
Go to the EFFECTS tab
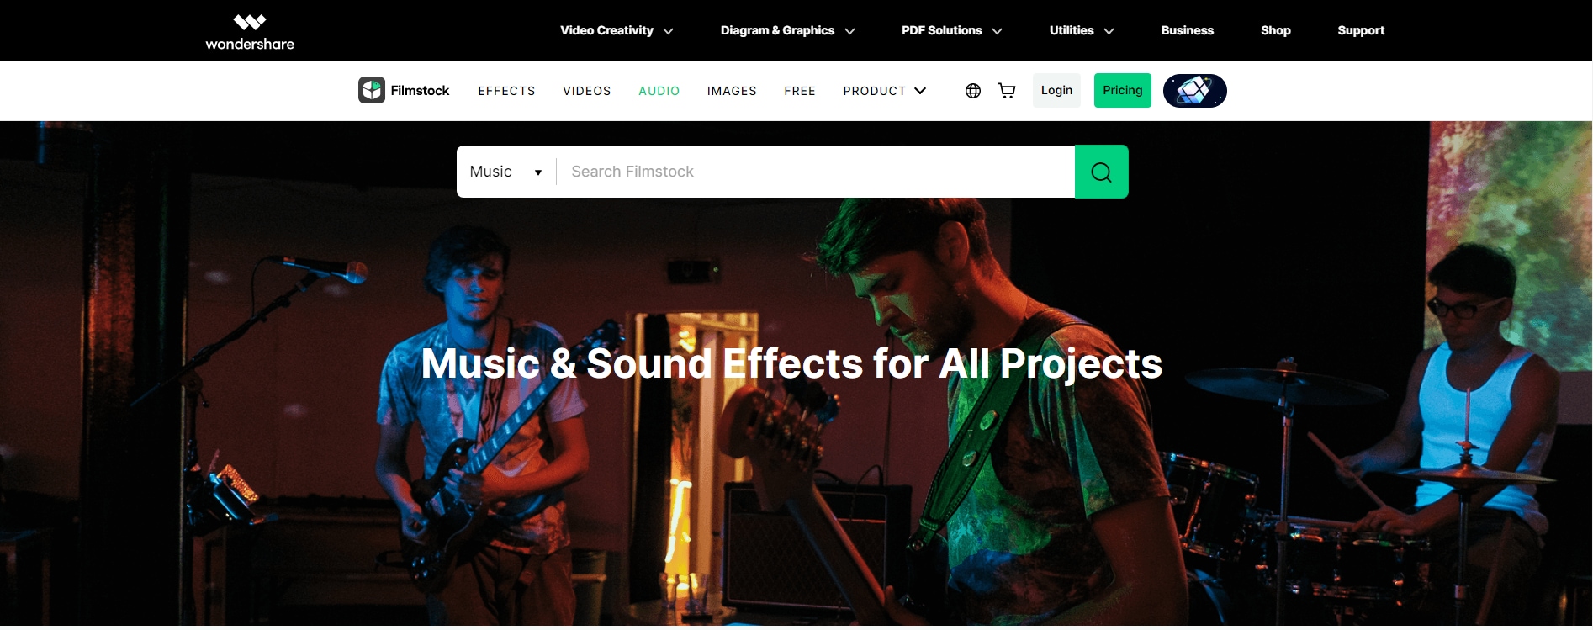coord(506,91)
